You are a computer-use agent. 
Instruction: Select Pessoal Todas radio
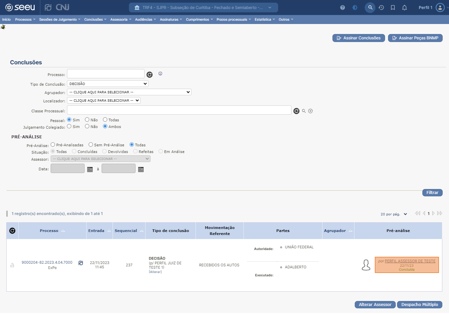pyautogui.click(x=105, y=119)
